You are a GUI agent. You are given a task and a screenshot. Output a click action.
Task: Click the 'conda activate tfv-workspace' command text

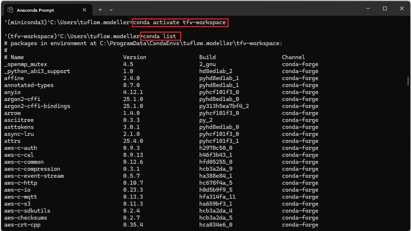click(180, 22)
